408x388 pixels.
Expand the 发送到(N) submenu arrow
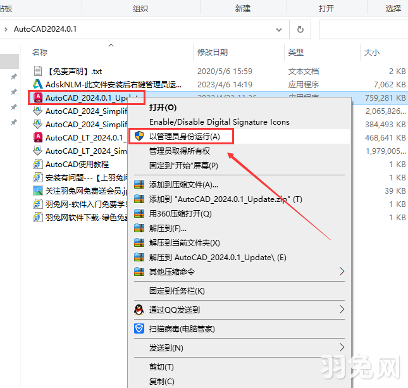[x=342, y=347]
